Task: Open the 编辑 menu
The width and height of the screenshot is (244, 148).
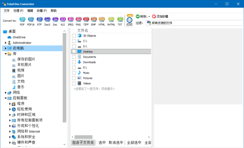Action: [x=30, y=11]
